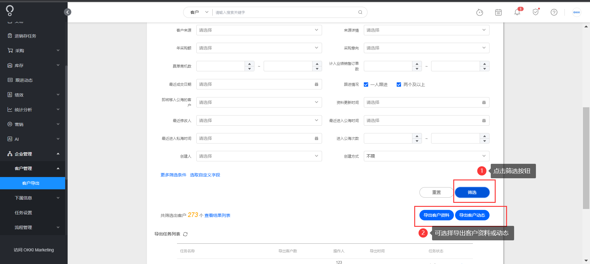Click the 重置 button
This screenshot has height=264, width=590.
click(x=436, y=192)
